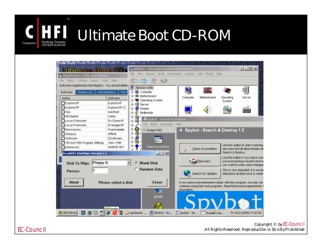Open the Computer icon in AIDA32 pane
The image size is (322, 249).
pos(188,90)
